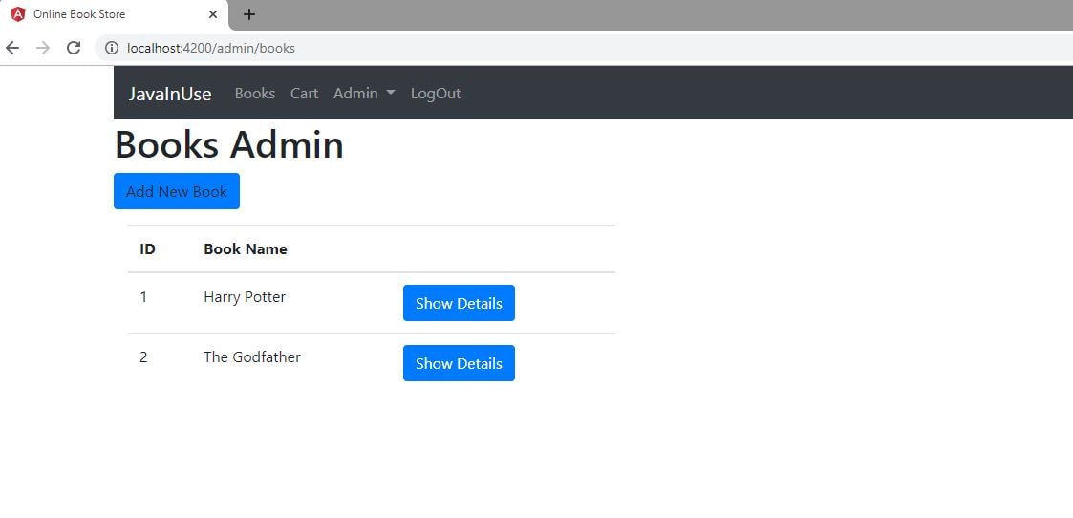This screenshot has width=1073, height=518.
Task: Click the Add New Book button
Action: point(177,191)
